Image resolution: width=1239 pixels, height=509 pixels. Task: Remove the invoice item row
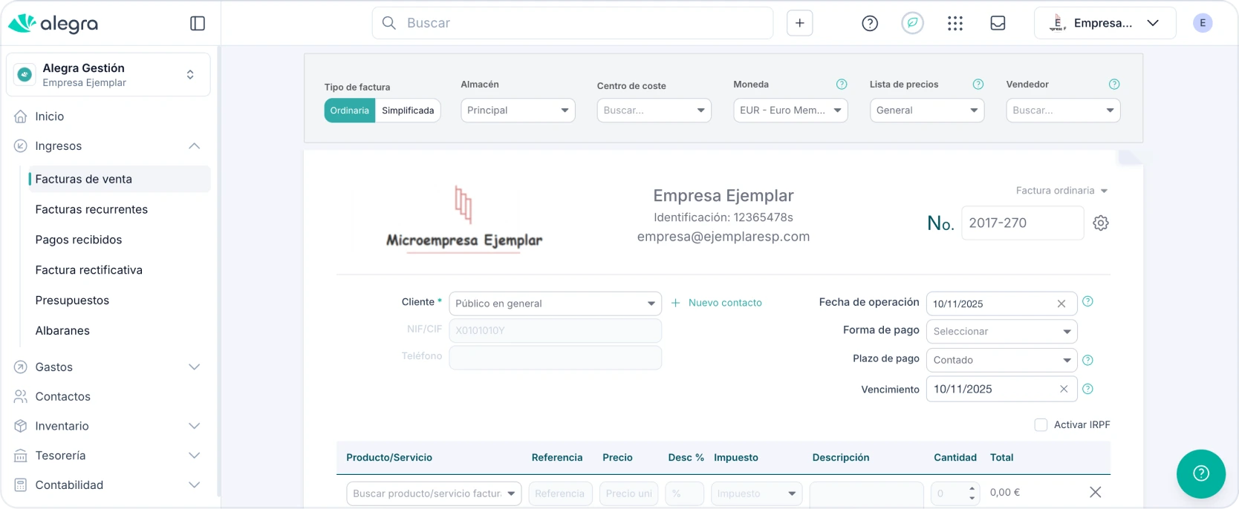coord(1095,492)
